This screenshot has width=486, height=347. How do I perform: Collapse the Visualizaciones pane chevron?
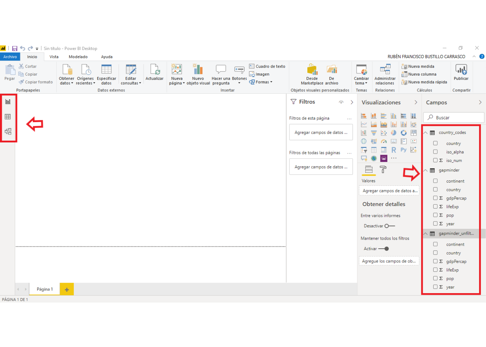point(416,102)
